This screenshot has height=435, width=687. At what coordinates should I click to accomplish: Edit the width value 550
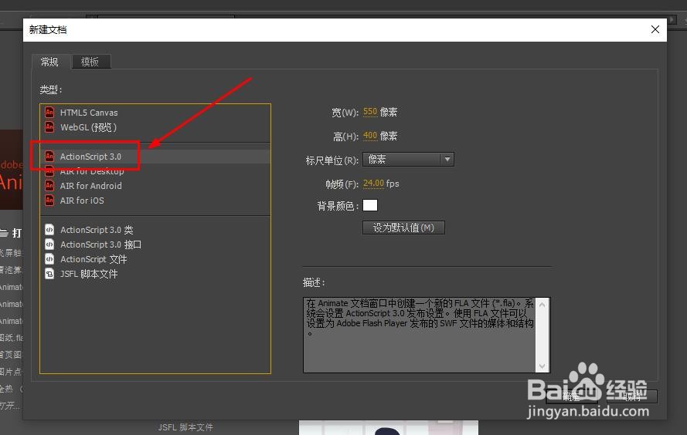pyautogui.click(x=370, y=112)
